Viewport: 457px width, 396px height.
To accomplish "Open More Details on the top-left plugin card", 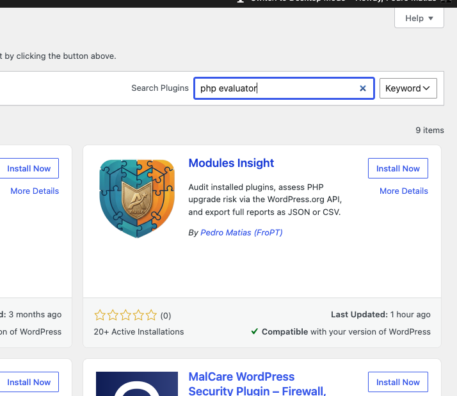I will 35,191.
